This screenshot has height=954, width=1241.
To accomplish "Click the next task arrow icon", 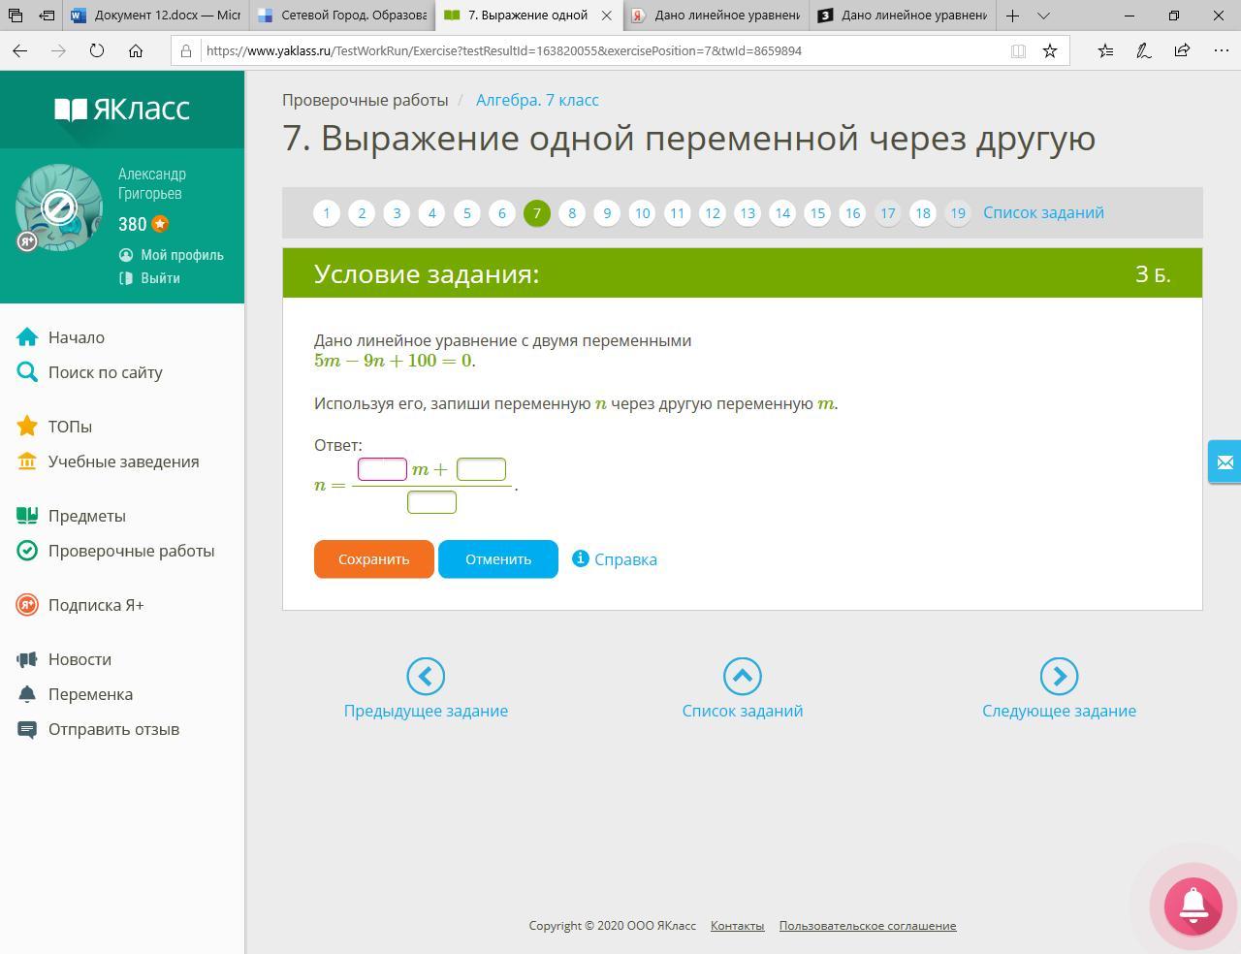I will point(1059,677).
